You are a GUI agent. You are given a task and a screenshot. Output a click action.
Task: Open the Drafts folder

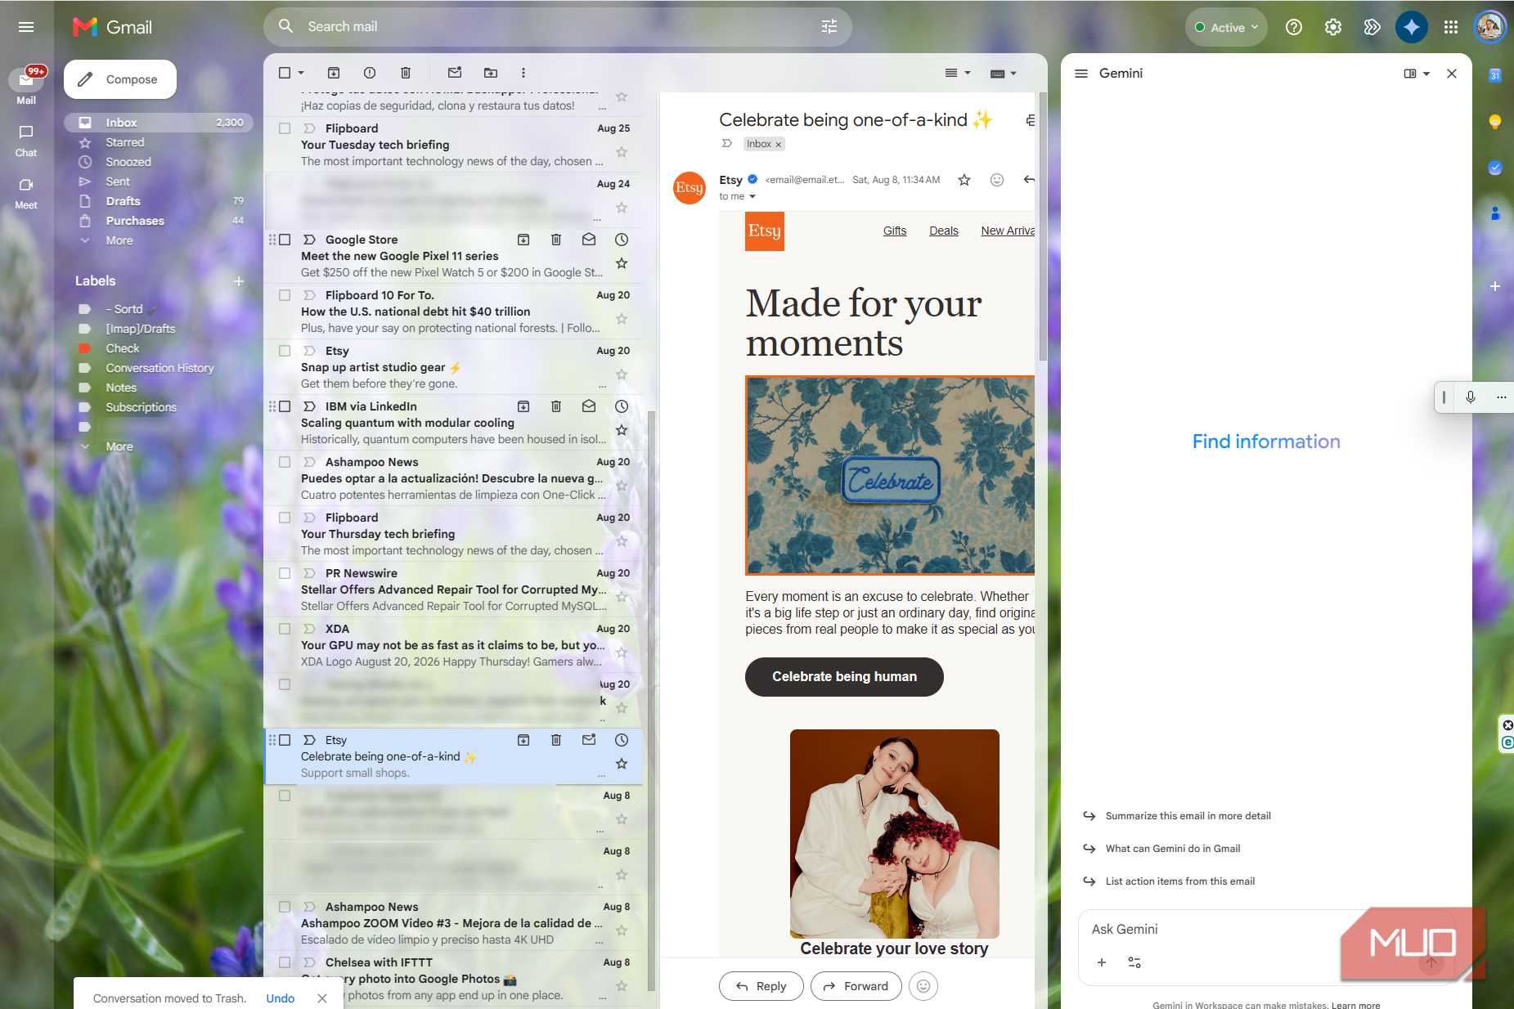pyautogui.click(x=159, y=201)
